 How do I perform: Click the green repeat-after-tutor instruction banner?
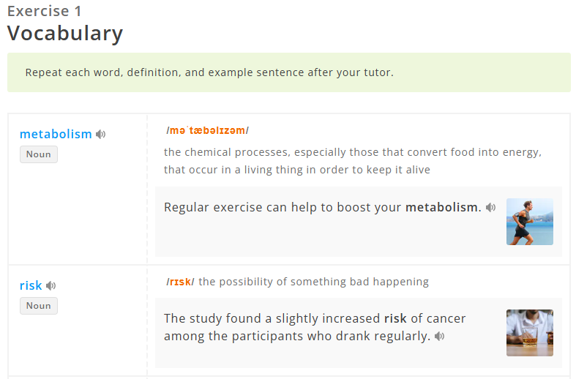tap(288, 72)
